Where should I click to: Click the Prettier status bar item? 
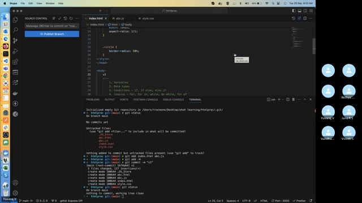[x=299, y=201]
